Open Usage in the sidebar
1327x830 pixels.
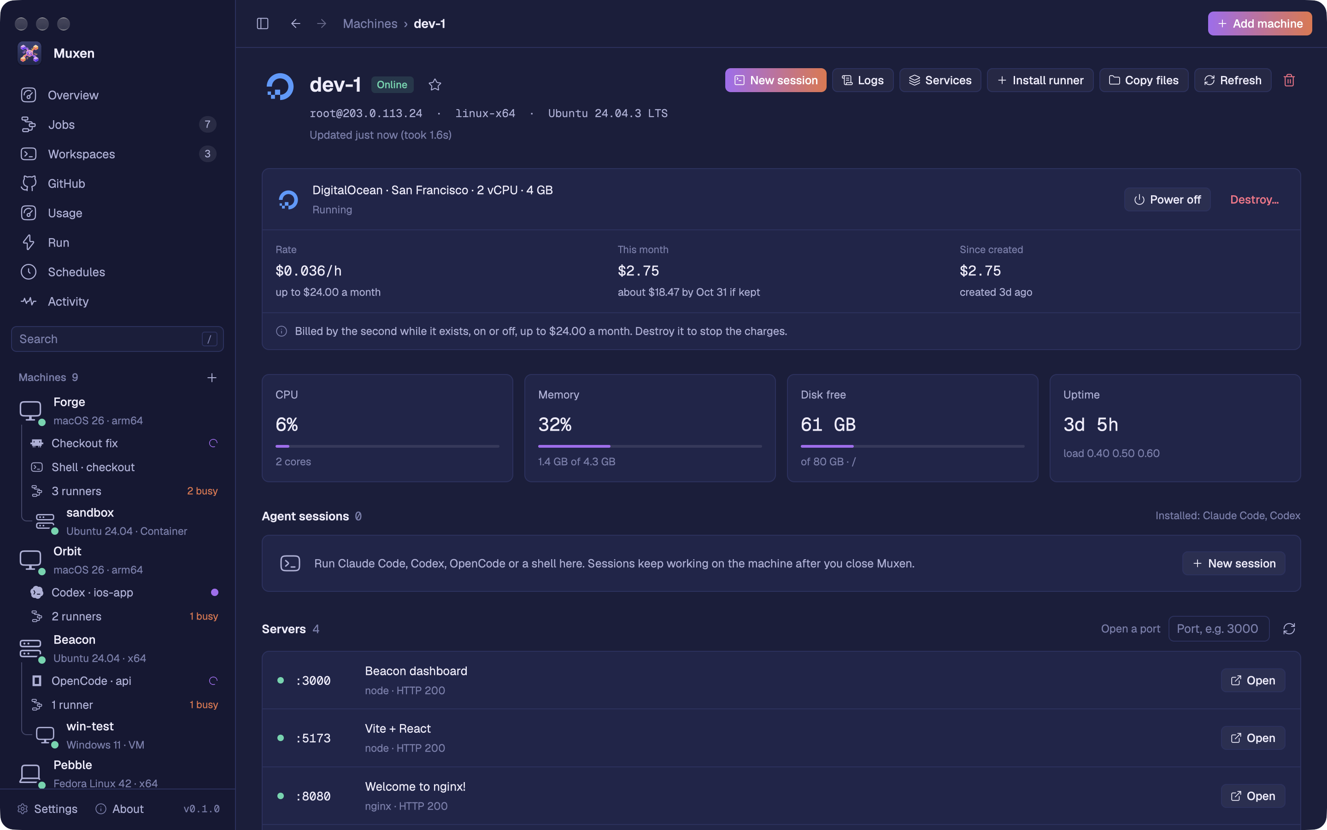[117, 213]
